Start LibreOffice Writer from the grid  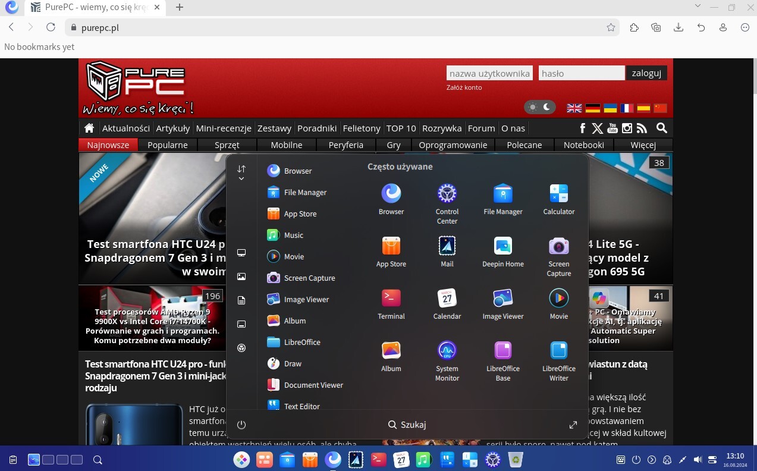point(558,351)
